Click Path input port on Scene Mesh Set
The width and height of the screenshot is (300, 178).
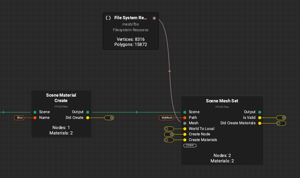coord(185,118)
